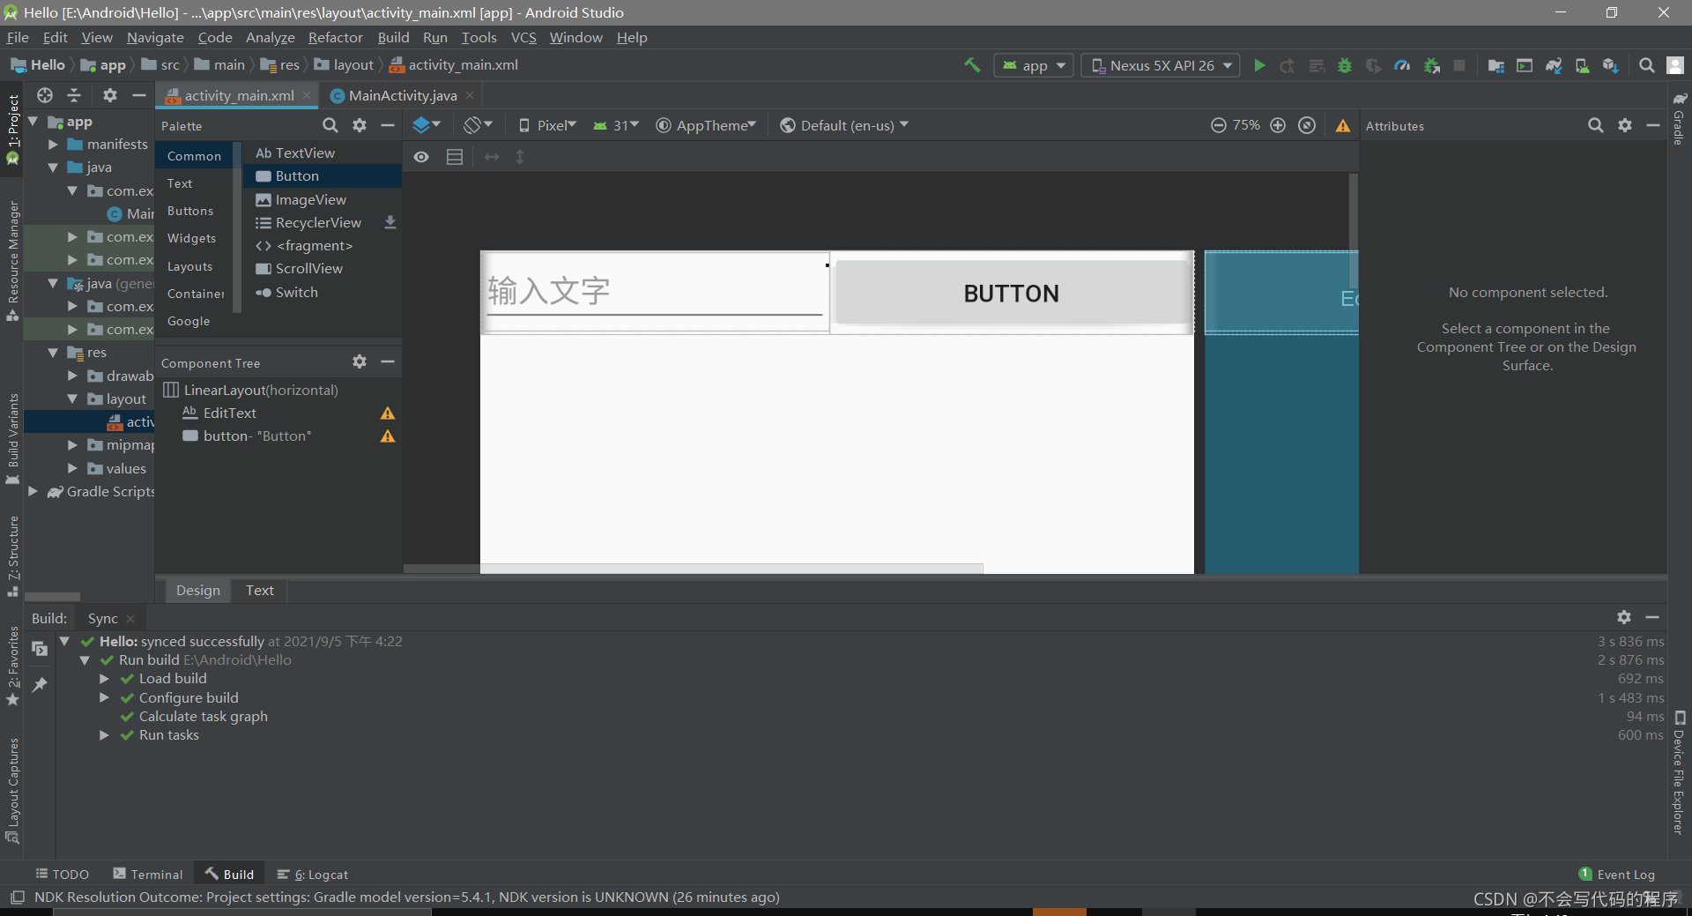Toggle the 1: Project tool window

(12, 130)
